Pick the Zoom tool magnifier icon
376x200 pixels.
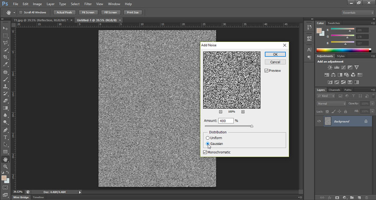(x=6, y=166)
